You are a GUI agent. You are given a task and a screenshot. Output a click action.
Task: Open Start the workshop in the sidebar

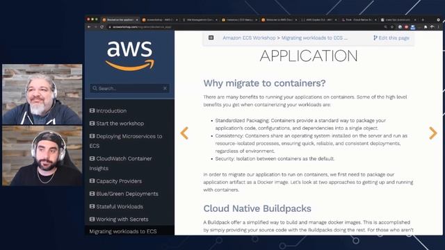pyautogui.click(x=117, y=124)
